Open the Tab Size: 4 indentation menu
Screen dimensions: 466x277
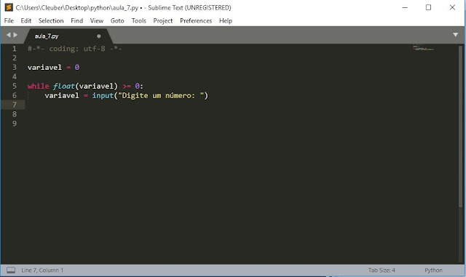click(x=382, y=270)
